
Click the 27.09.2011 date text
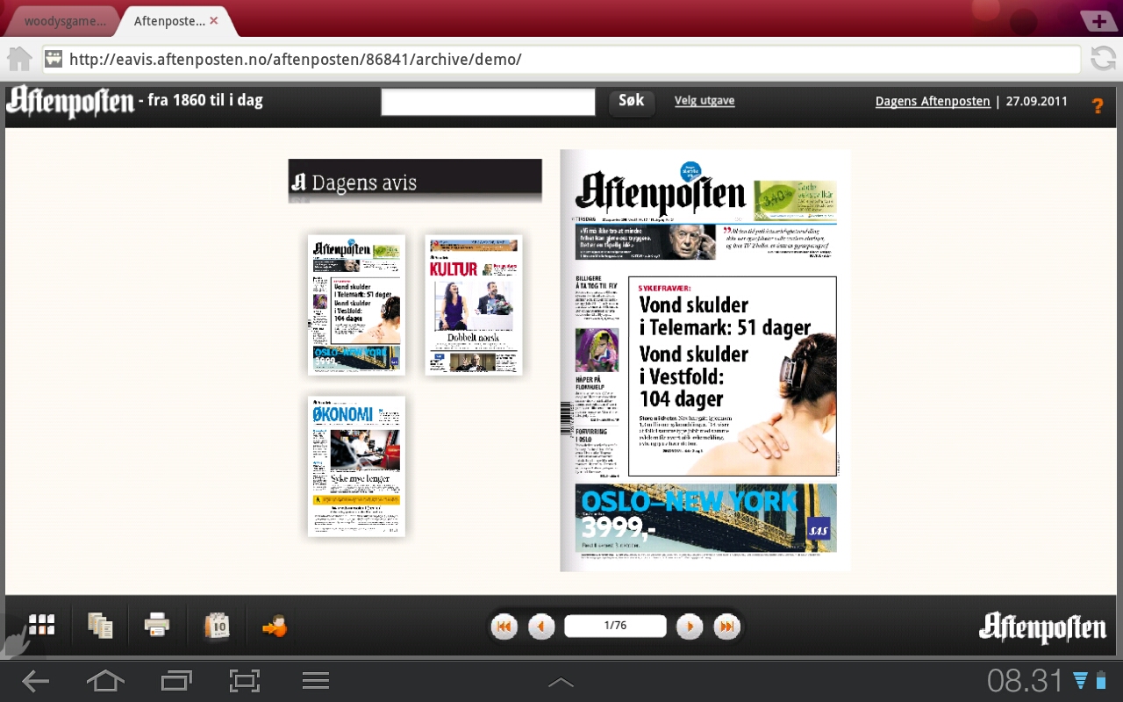click(1037, 101)
